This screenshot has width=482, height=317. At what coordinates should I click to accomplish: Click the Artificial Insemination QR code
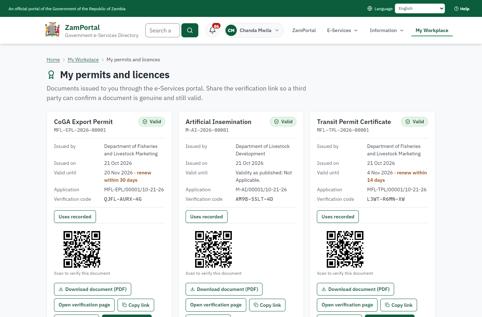(213, 249)
